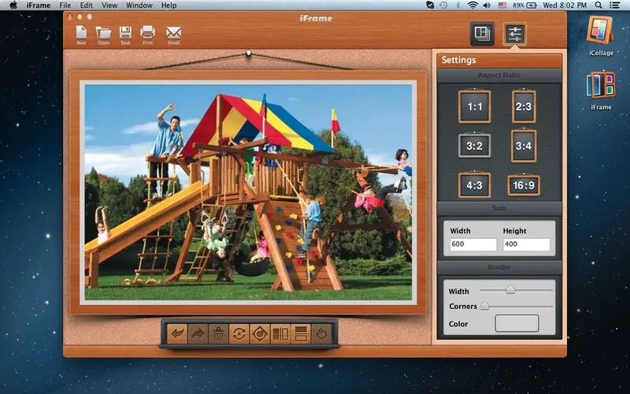Choose the 3:4 aspect ratio

coord(524,146)
